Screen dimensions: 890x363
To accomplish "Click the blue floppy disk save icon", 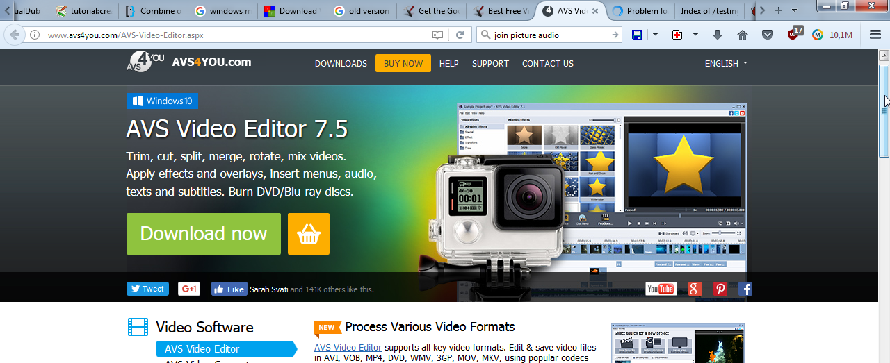I will tap(637, 35).
